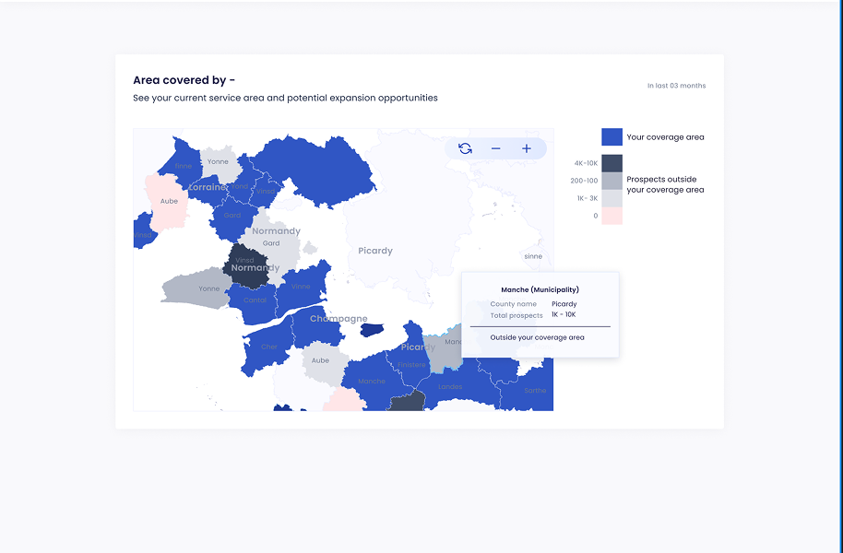Select the gray 200-100 legend swatch
843x553 pixels.
[611, 181]
